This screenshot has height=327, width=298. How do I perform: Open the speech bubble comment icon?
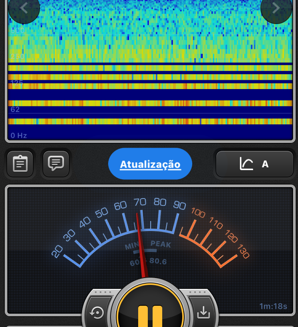point(56,163)
